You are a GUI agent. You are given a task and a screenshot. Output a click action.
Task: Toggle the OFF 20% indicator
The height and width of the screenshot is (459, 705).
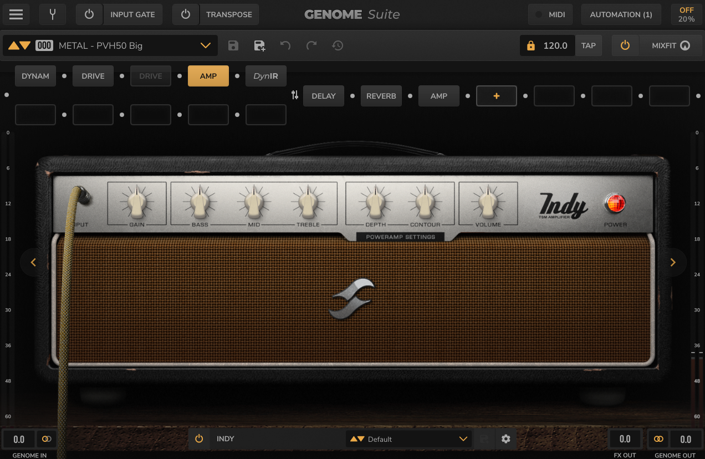coord(686,14)
